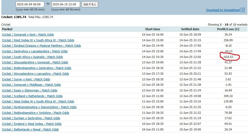This screenshot has width=249, height=134.
Task: Click the start date field 2025-06-09 00:00
Action: (x=30, y=4)
